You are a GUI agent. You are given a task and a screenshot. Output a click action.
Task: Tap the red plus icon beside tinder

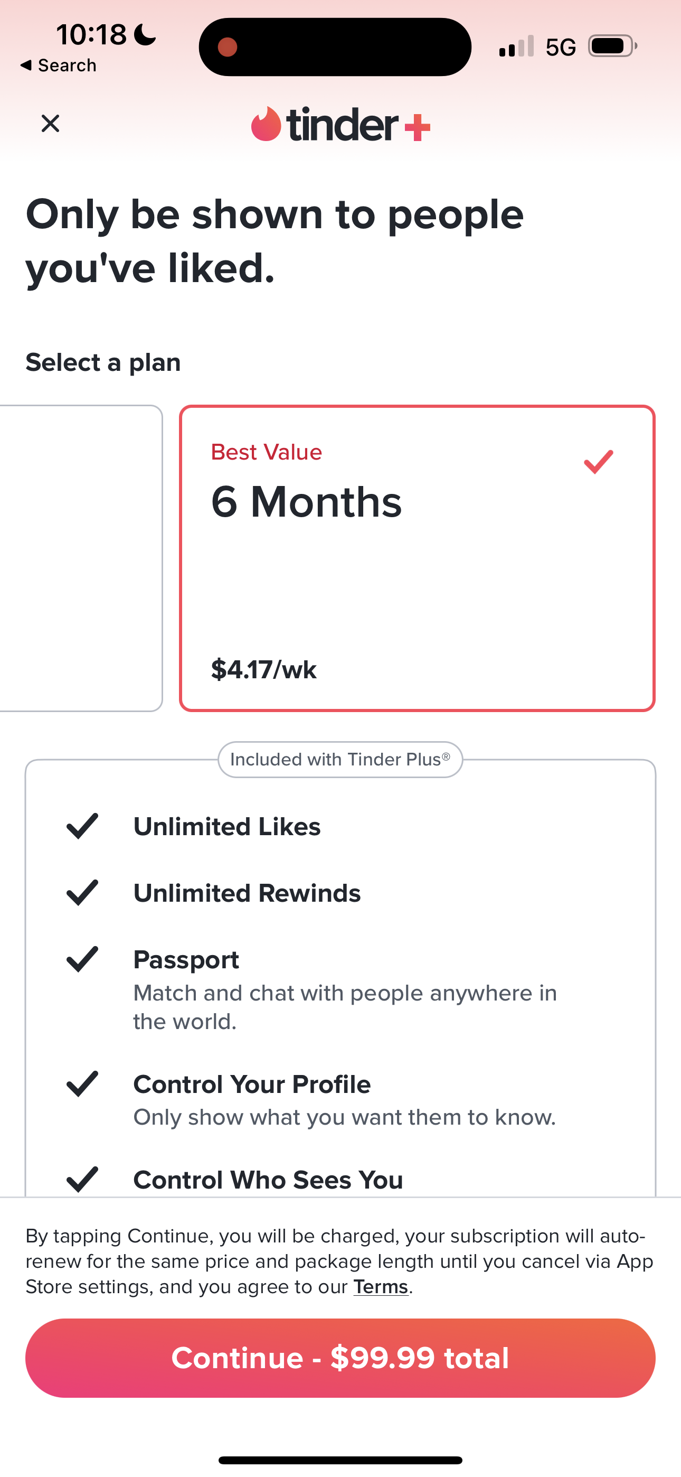tap(418, 127)
